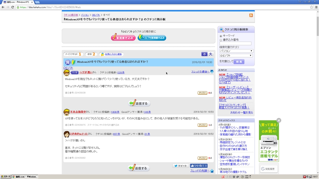
Task: Open the Chrome menu icon
Action: [x=317, y=7]
